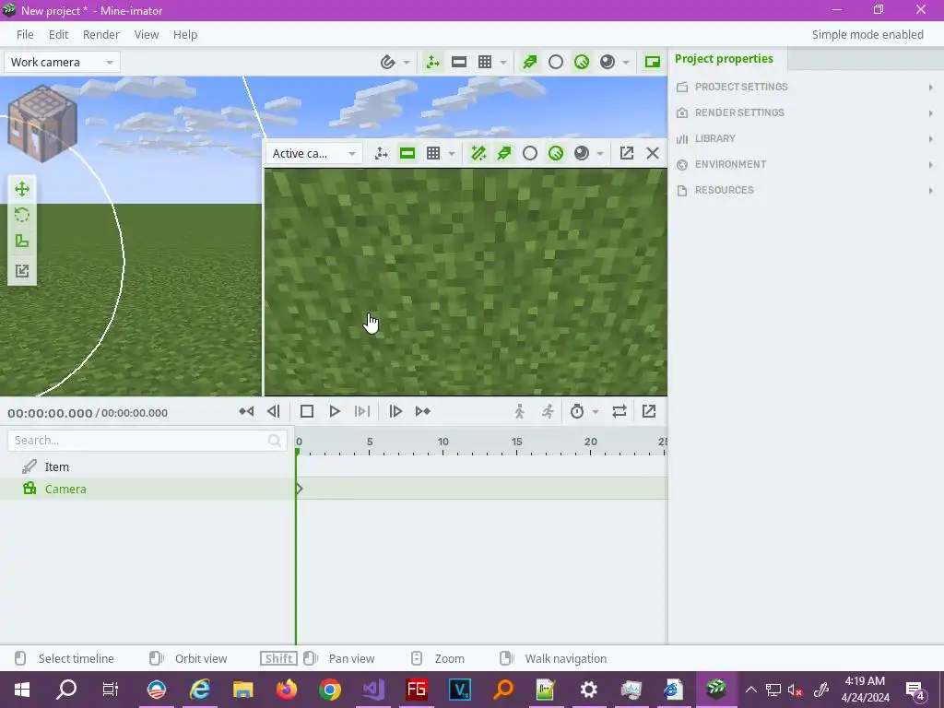Image resolution: width=944 pixels, height=708 pixels.
Task: Jump to previous keyframe button
Action: tap(246, 411)
